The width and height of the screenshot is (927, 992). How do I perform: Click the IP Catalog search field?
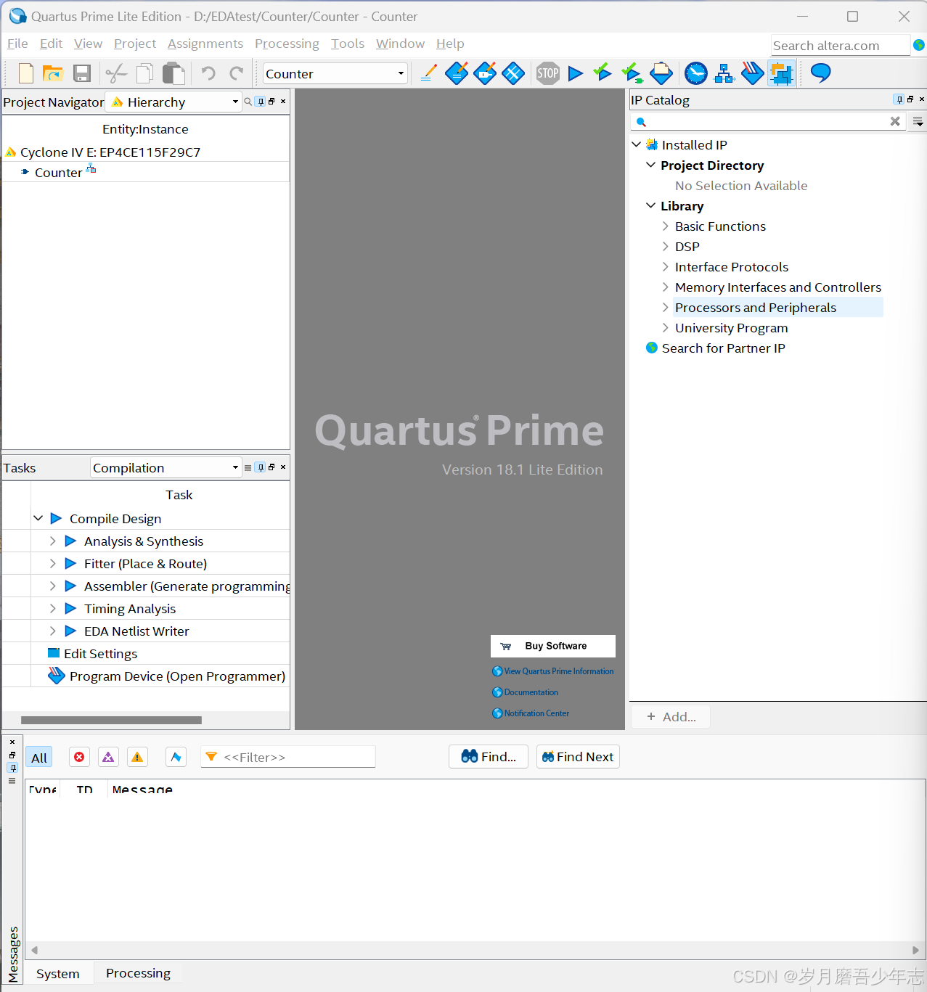click(x=767, y=121)
